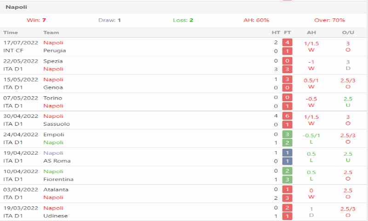Click full-time score 6 for Napoli vs Sassuolo
The image size is (368, 221).
(x=287, y=116)
